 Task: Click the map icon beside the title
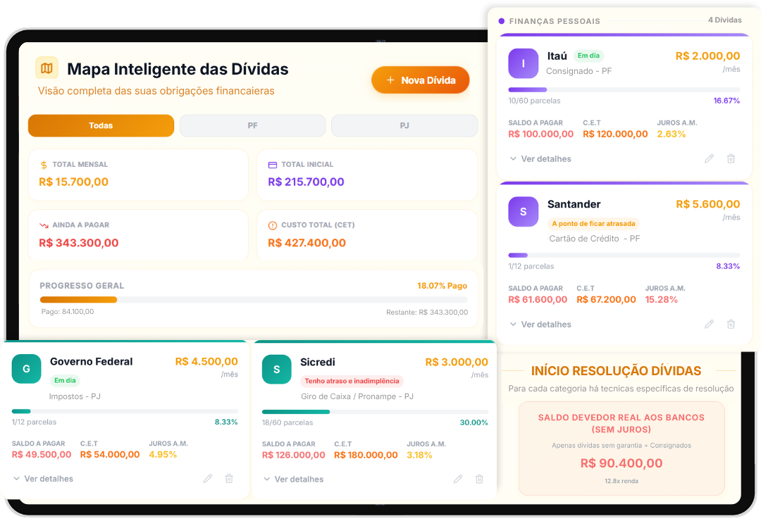click(47, 68)
